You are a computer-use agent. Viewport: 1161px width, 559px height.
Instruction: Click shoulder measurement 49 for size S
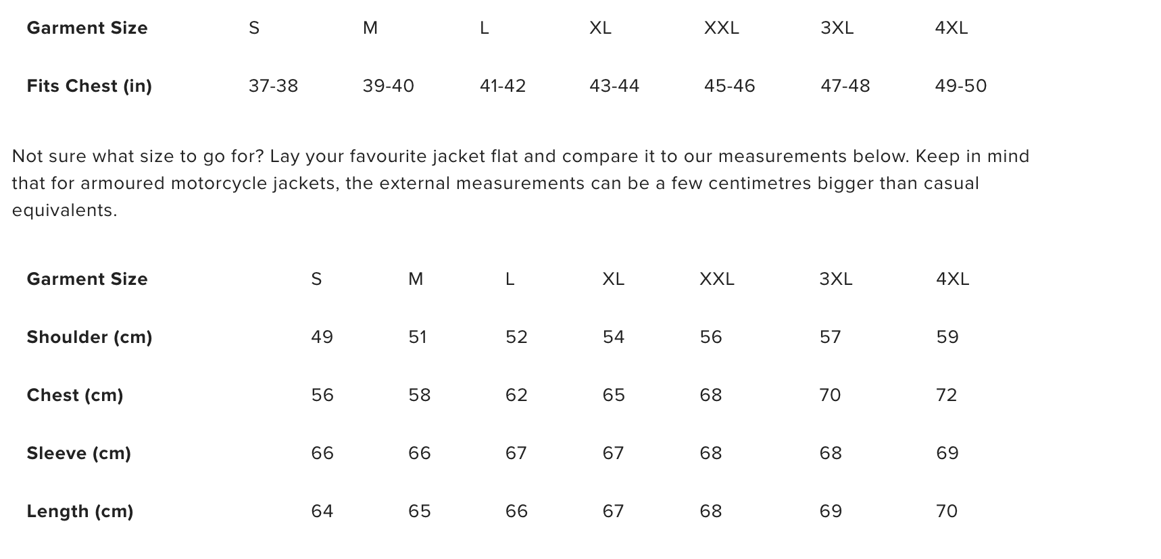click(322, 337)
